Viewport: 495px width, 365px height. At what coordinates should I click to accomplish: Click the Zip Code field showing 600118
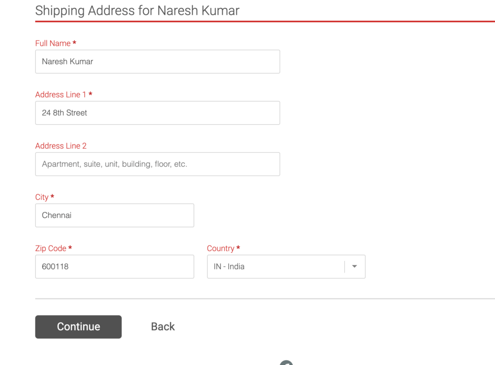pos(115,266)
